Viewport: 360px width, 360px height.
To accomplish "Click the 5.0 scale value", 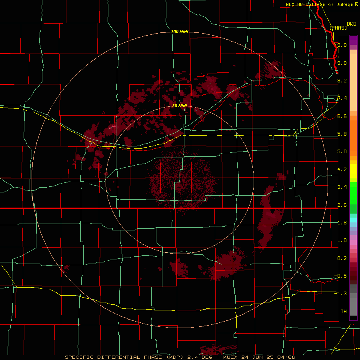I will pos(342,152).
